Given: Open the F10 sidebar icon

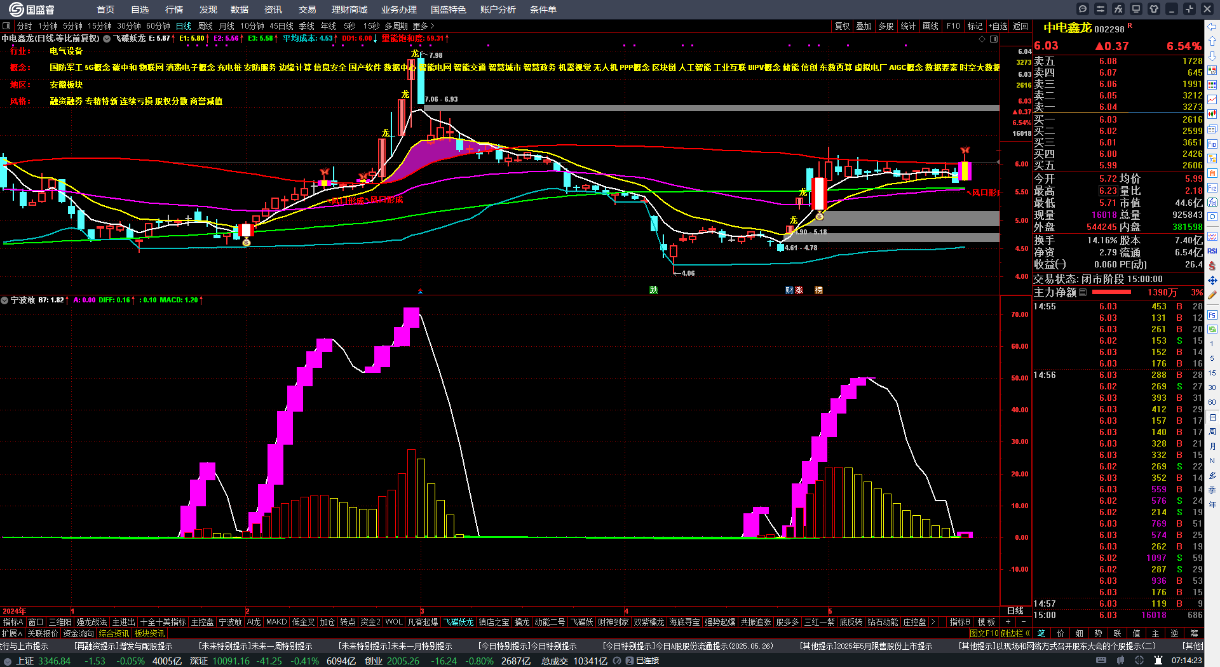Looking at the screenshot, I should (1212, 144).
